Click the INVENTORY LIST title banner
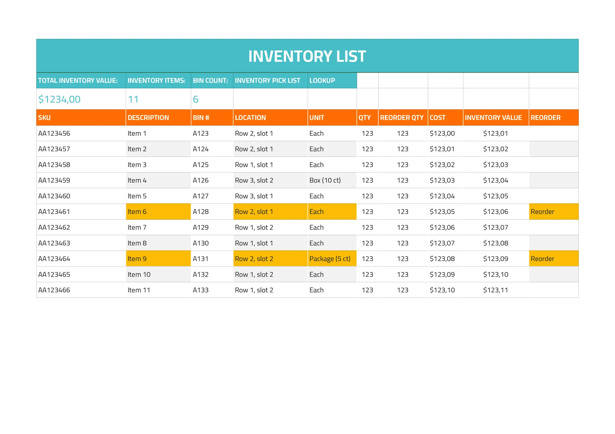 tap(307, 56)
